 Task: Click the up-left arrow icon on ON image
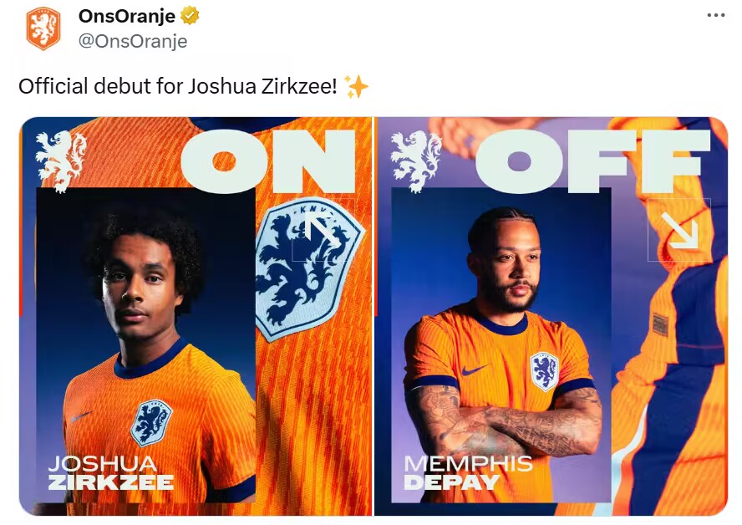(323, 230)
